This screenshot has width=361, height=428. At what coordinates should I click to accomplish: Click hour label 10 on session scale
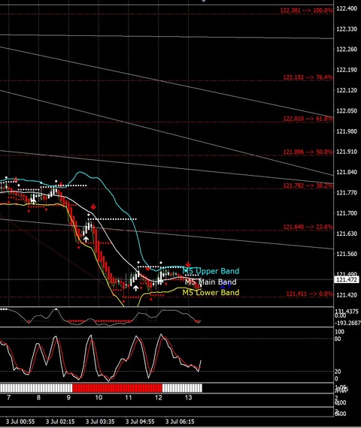[x=99, y=397]
